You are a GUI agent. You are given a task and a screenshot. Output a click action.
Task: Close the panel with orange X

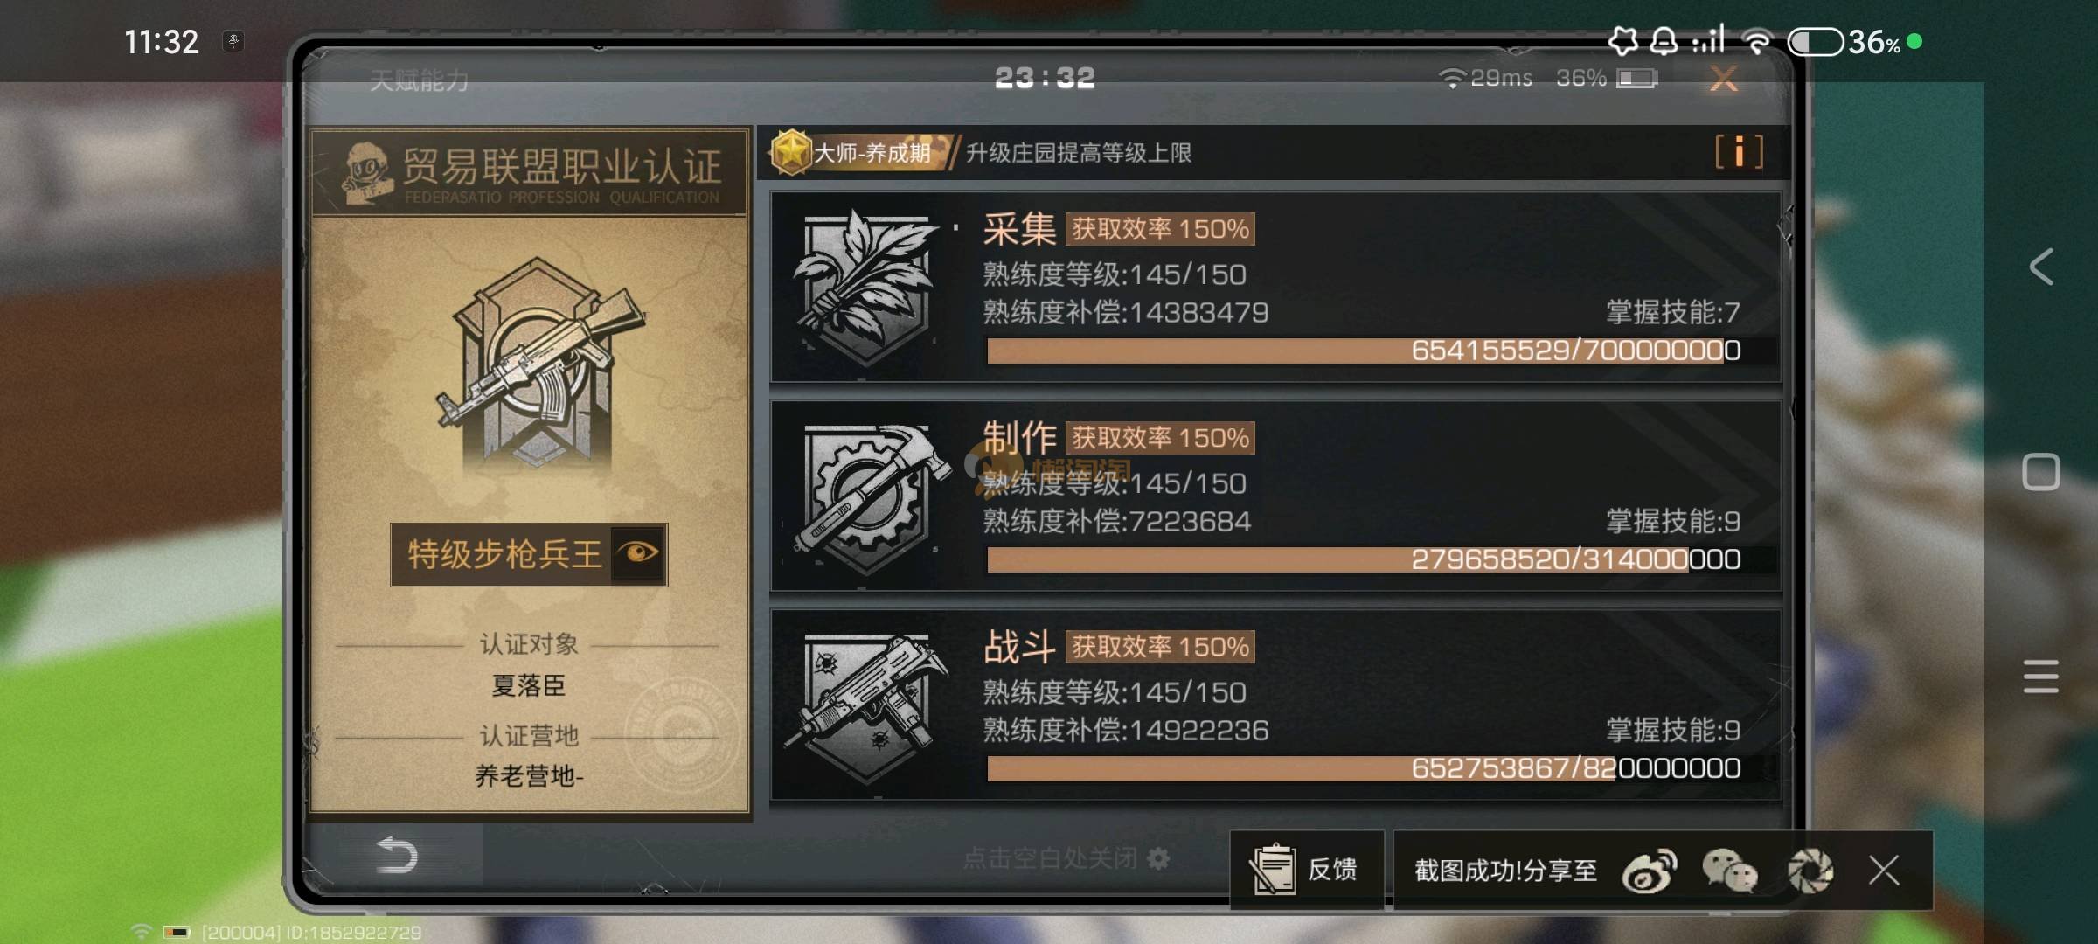1723,80
